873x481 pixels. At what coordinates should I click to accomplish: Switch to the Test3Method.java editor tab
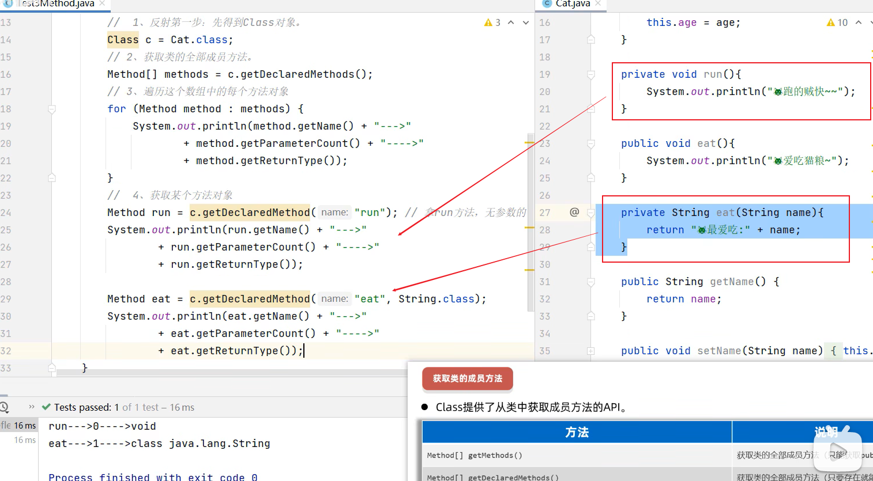[x=56, y=3]
